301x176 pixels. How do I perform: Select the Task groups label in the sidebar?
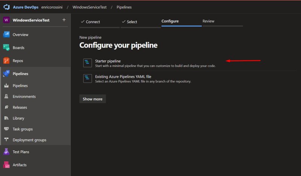pos(23,129)
